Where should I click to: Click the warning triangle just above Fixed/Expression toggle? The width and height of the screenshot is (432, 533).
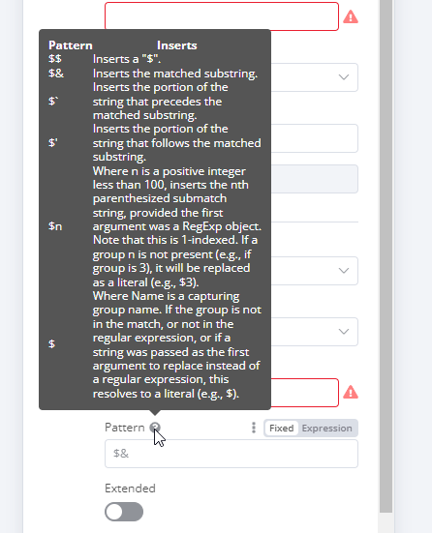(x=351, y=393)
